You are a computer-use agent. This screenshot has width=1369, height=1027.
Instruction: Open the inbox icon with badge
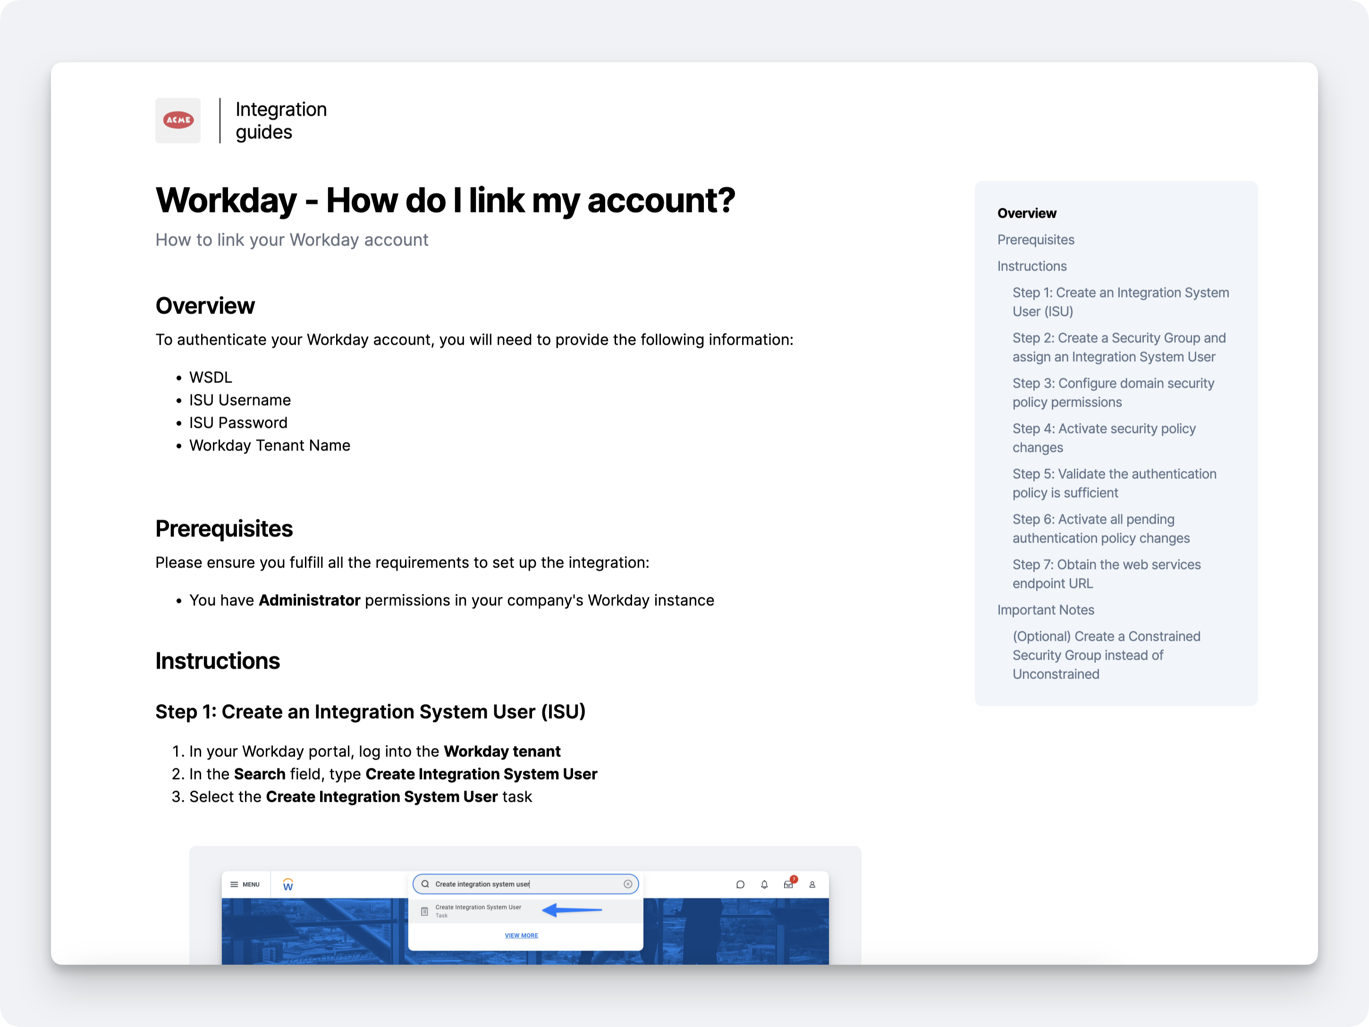pyautogui.click(x=788, y=884)
